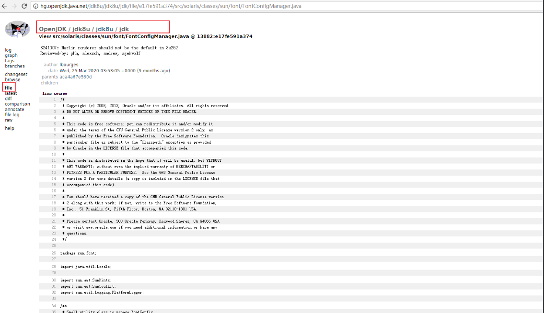Open the jdk breadcrumb link
Viewport: 544px width, 313px height.
[124, 29]
